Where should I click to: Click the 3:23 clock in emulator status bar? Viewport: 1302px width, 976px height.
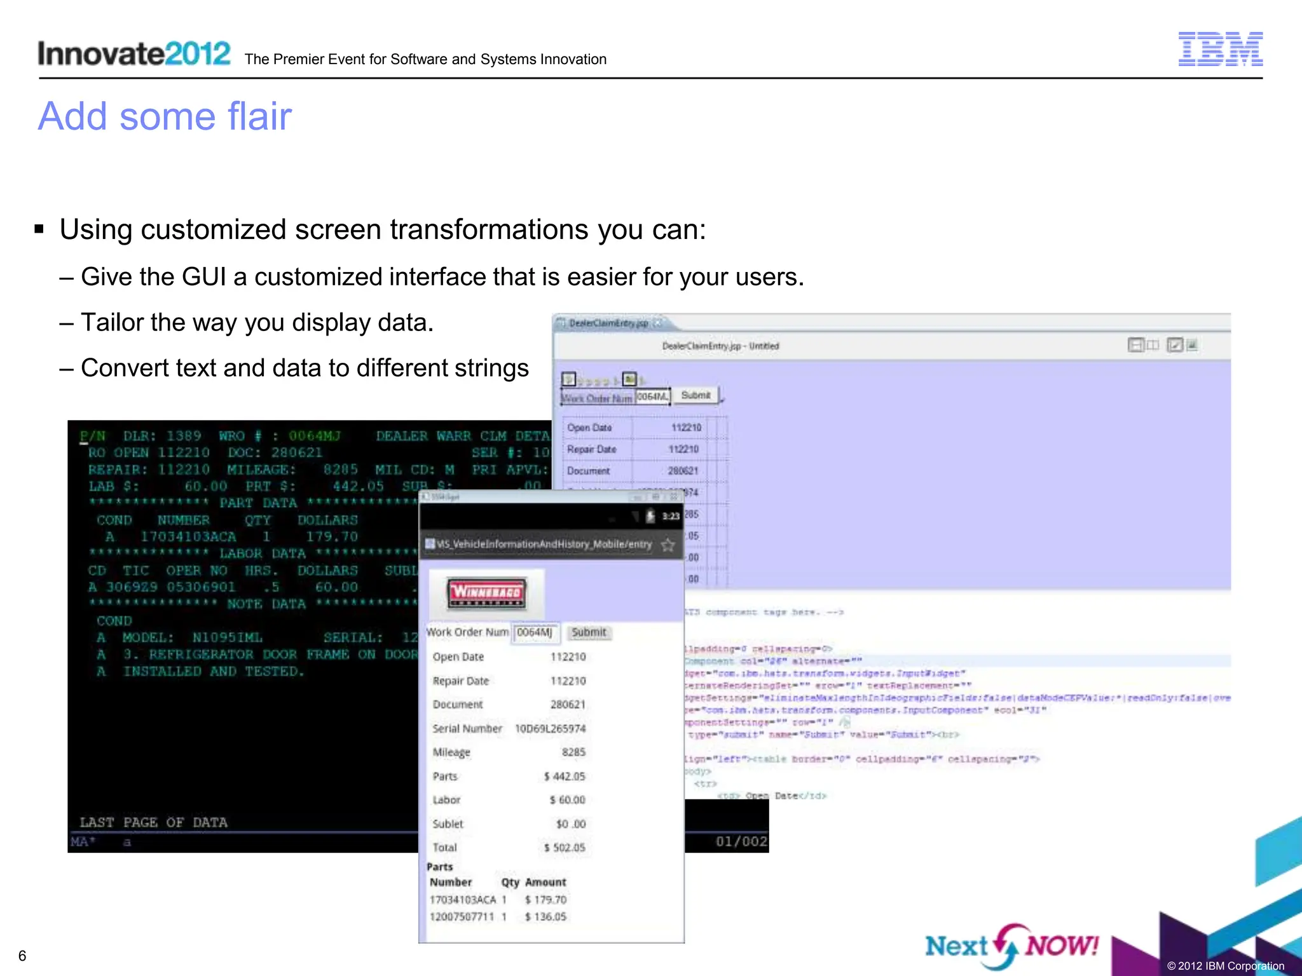[671, 516]
